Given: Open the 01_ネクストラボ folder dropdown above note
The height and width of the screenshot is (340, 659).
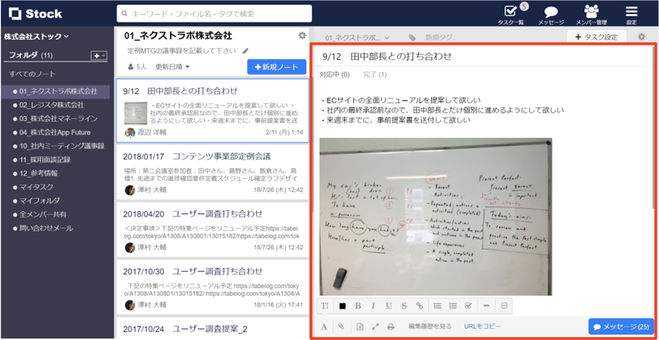Looking at the screenshot, I should click(358, 37).
